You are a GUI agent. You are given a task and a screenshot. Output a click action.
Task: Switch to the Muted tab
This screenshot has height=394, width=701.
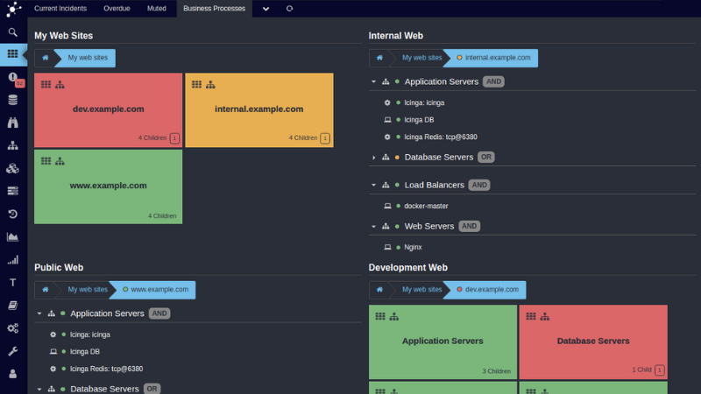(x=156, y=8)
